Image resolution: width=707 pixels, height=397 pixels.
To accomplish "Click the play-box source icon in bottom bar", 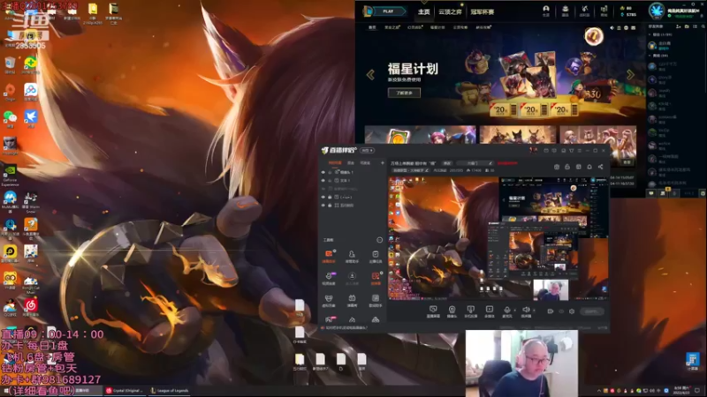I will pyautogui.click(x=490, y=311).
